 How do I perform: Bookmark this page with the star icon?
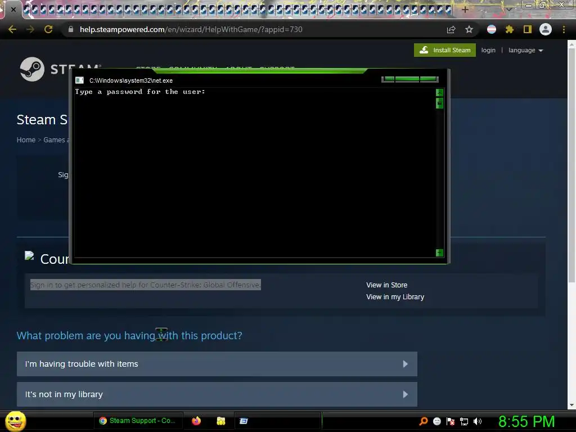pos(469,30)
